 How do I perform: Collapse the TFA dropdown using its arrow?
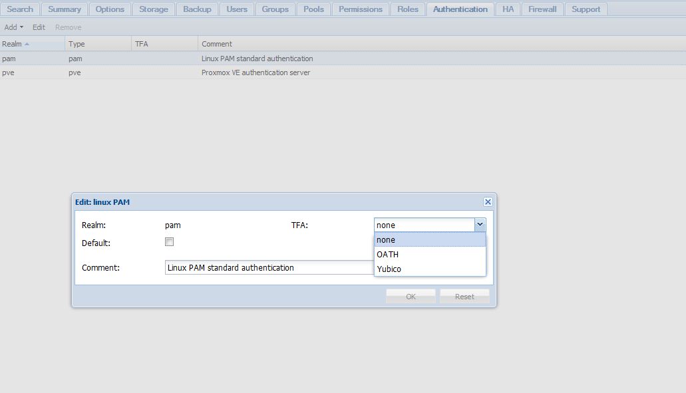(x=480, y=225)
